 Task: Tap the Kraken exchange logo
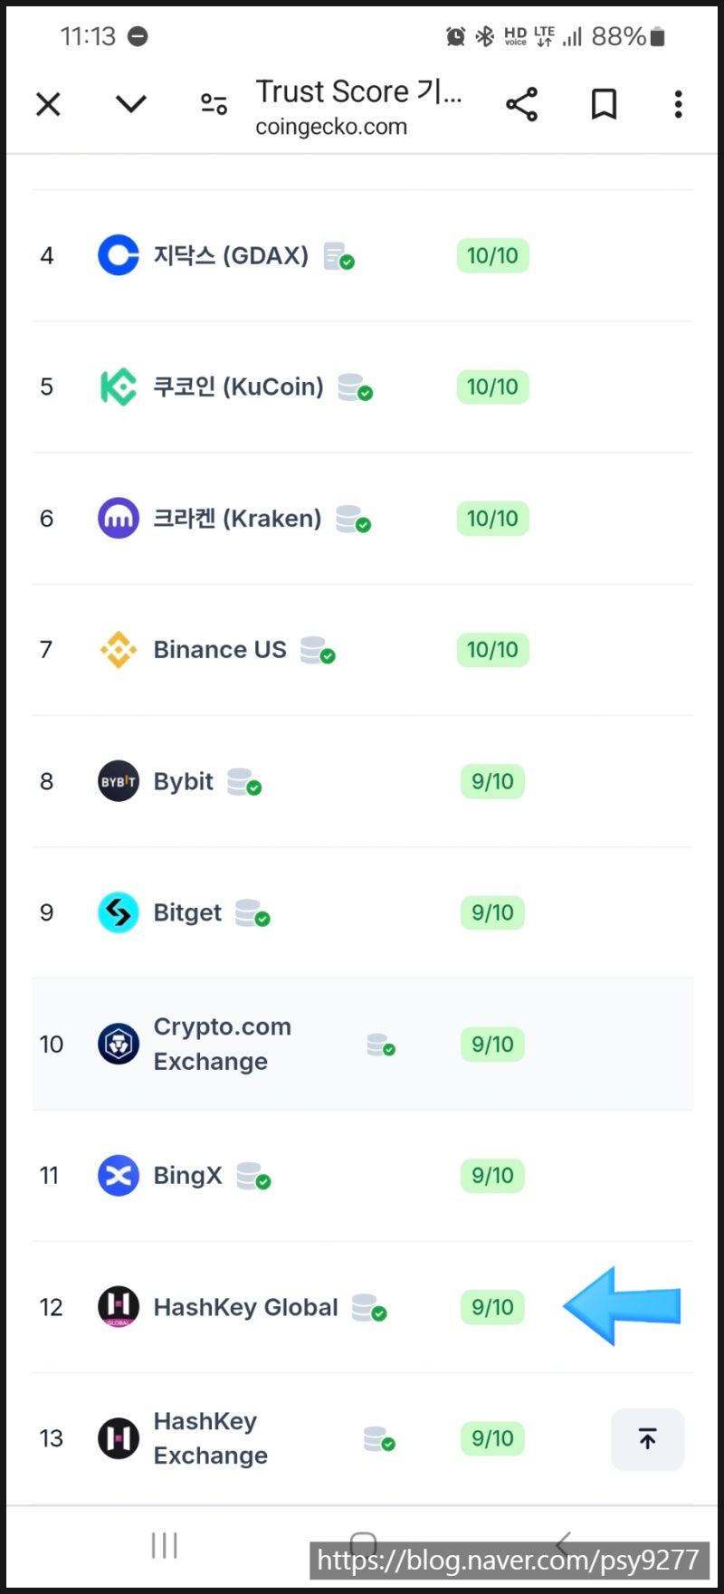point(118,519)
